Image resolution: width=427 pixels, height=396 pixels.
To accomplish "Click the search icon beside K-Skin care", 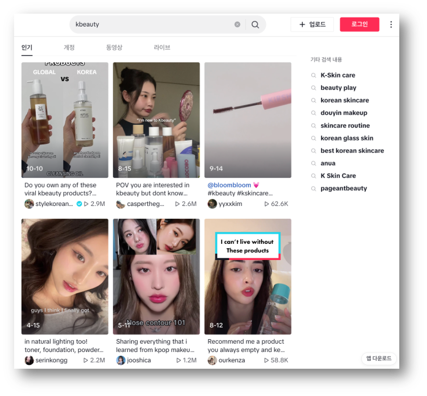I will tap(313, 75).
